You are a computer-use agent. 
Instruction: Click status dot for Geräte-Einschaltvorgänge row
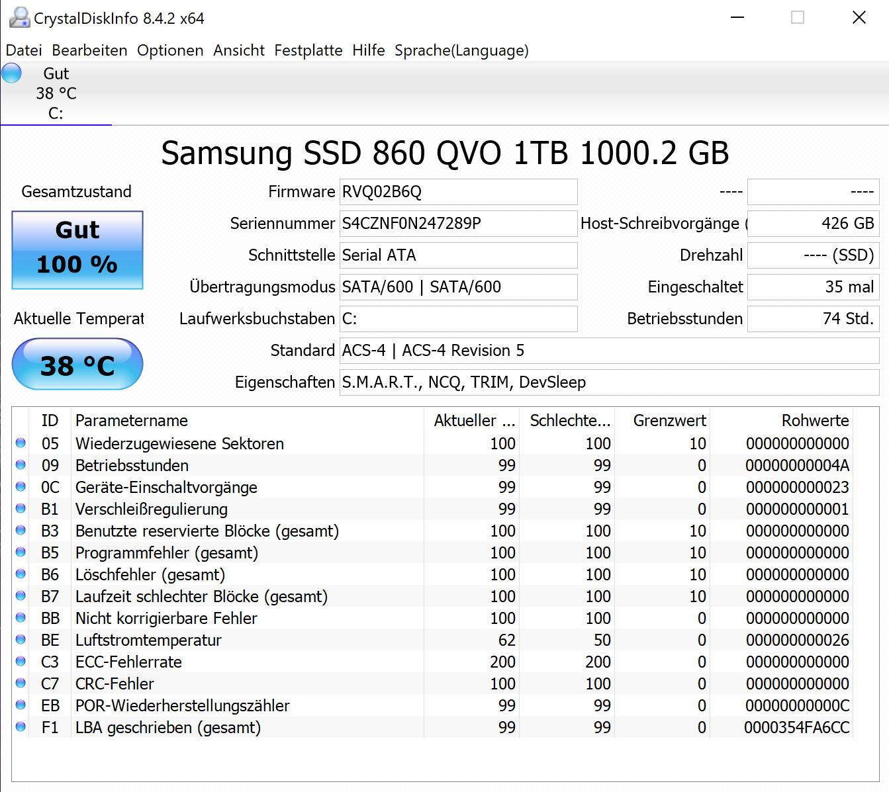tap(21, 486)
